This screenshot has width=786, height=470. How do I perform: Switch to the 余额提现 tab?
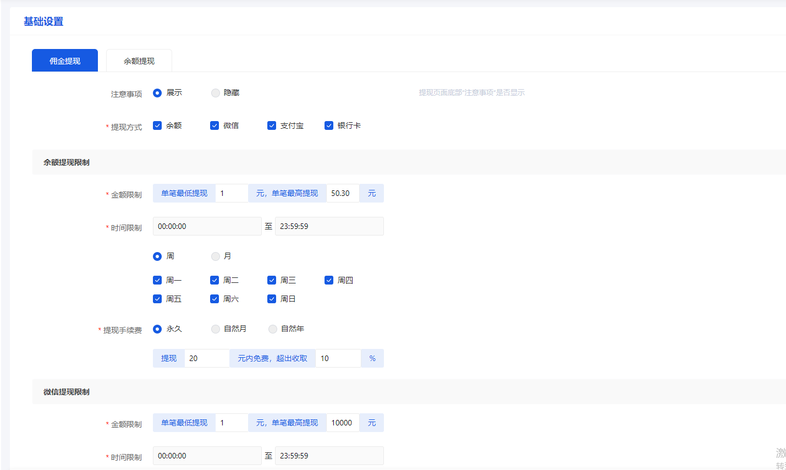(139, 61)
